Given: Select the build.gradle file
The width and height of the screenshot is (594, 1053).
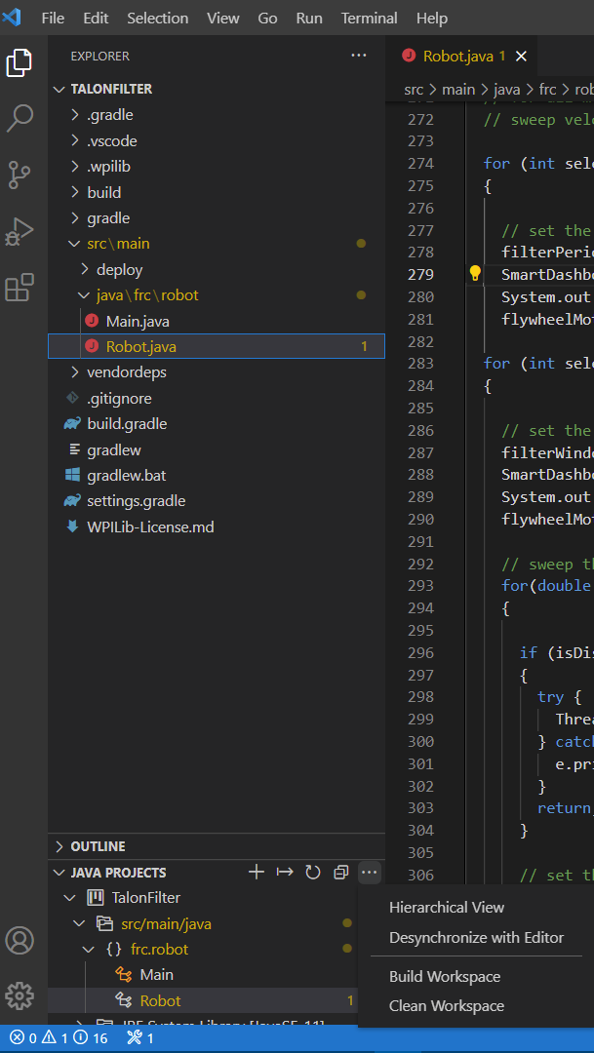Looking at the screenshot, I should [129, 423].
